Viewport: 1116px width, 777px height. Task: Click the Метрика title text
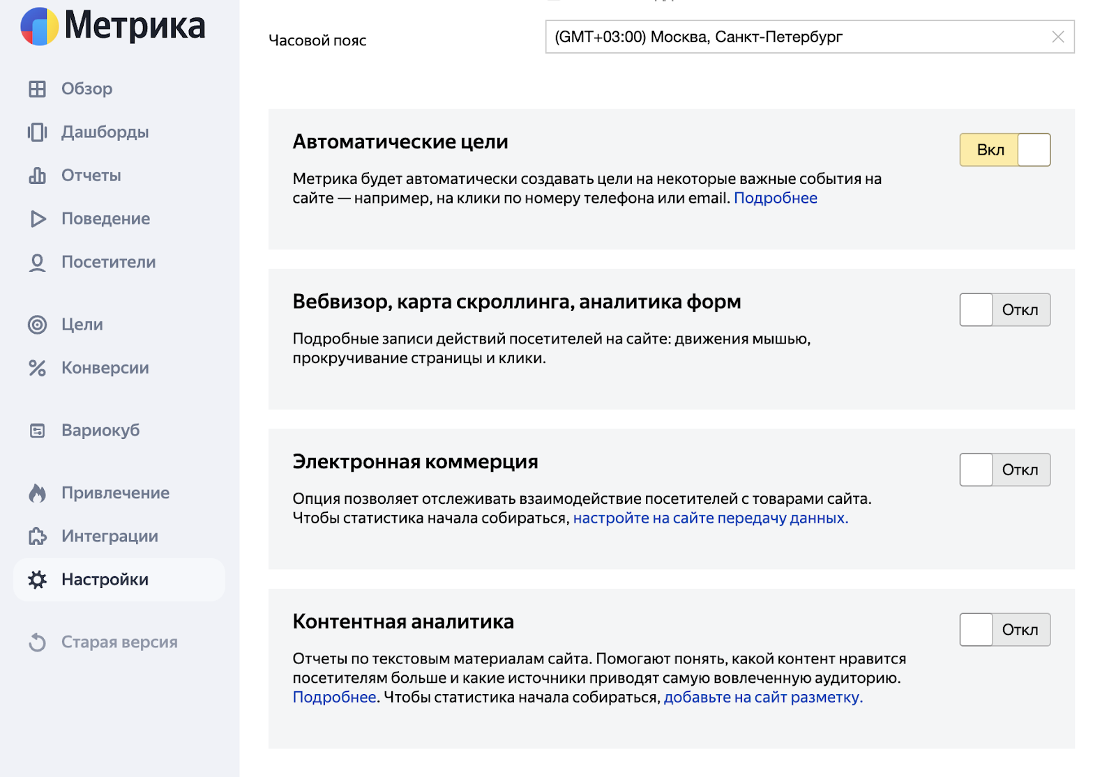point(135,26)
